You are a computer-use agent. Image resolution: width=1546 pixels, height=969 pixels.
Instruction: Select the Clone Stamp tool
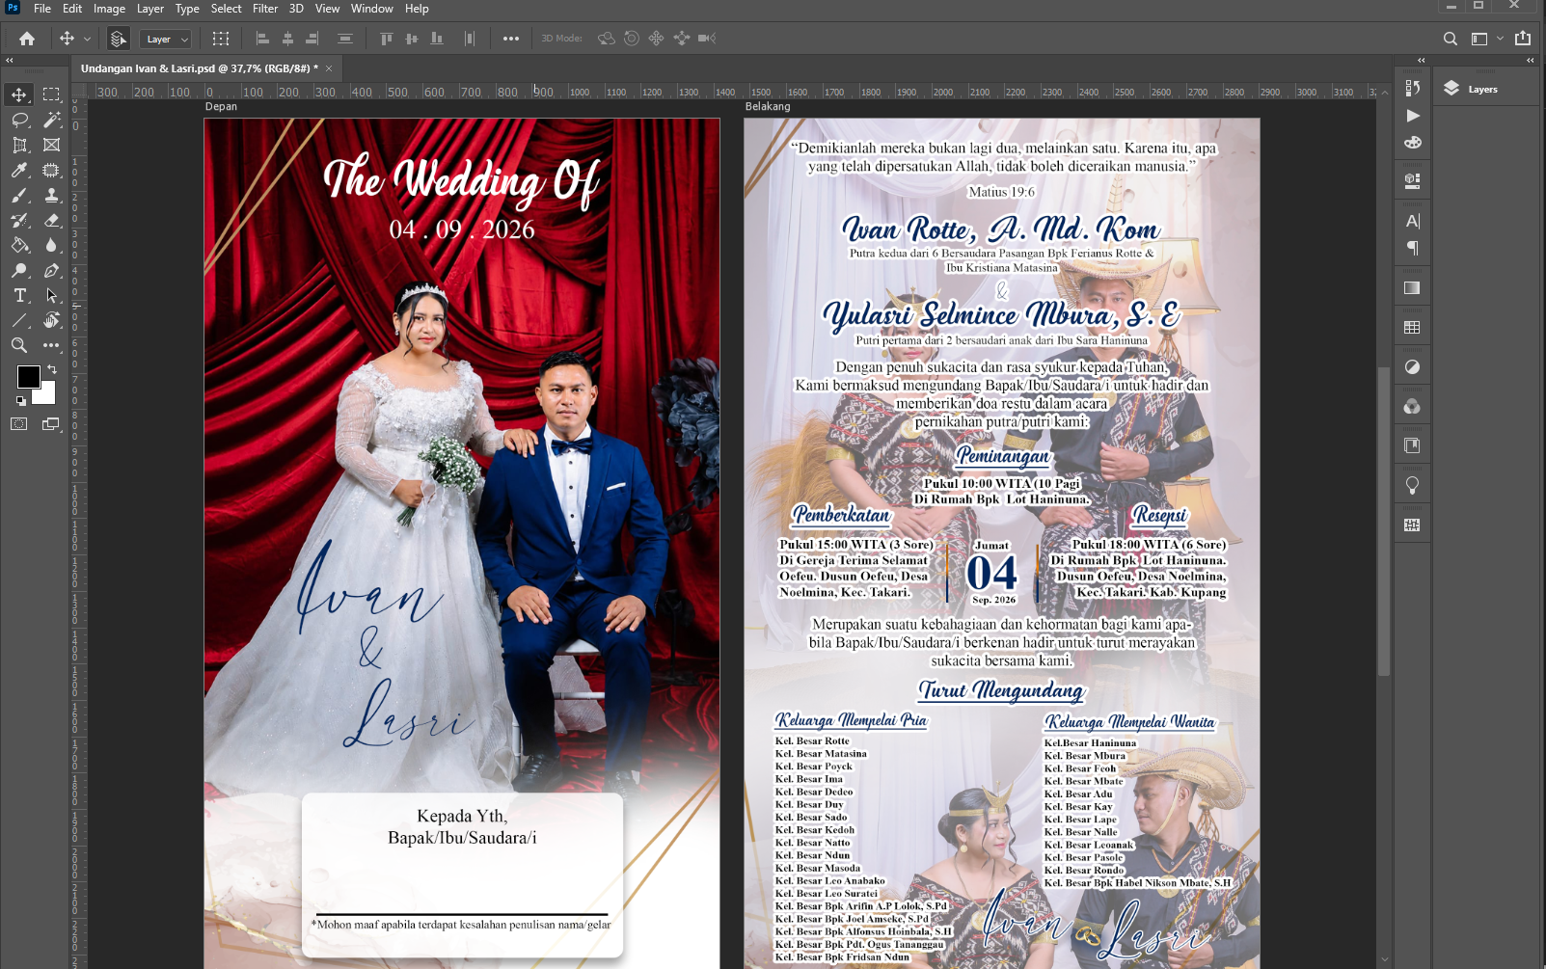coord(51,195)
